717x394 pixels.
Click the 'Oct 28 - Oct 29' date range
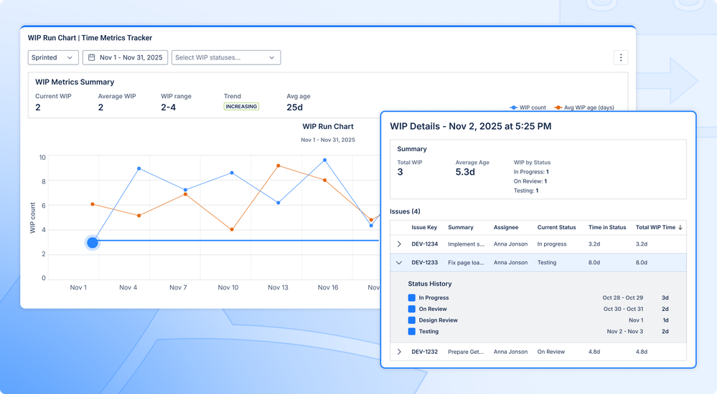tap(622, 298)
